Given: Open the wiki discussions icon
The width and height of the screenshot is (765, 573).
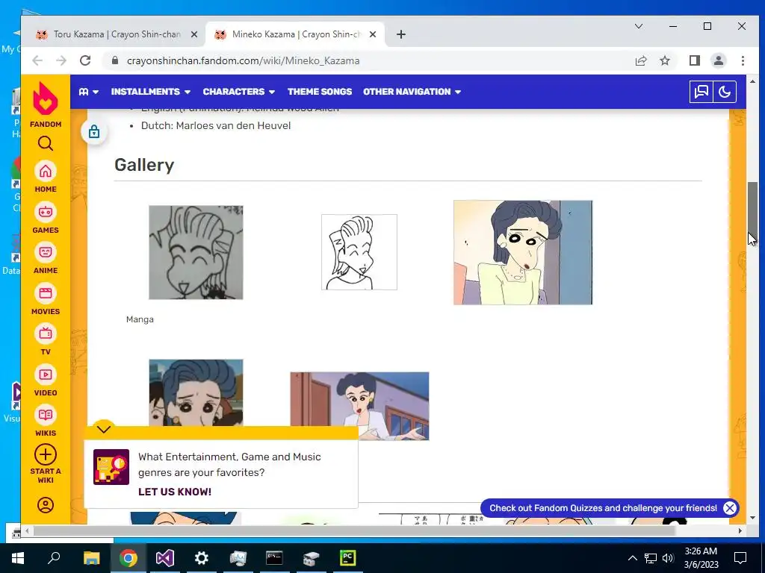Looking at the screenshot, I should 701,92.
